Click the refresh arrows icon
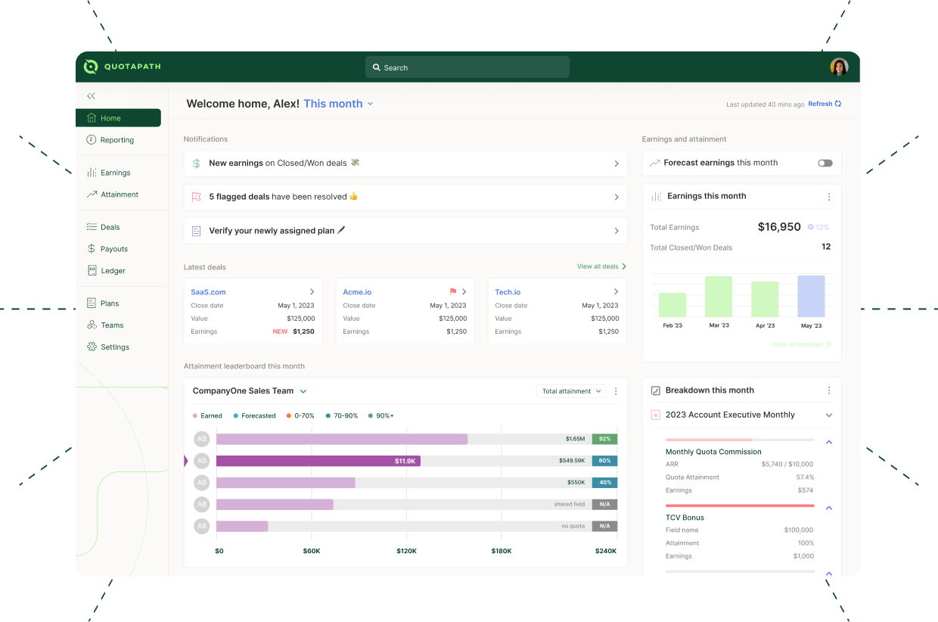The image size is (938, 622). click(x=838, y=104)
